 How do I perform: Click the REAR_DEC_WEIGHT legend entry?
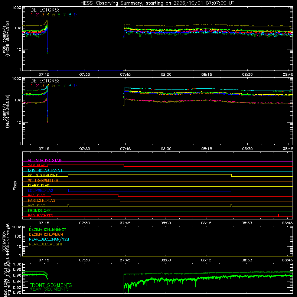(46, 244)
